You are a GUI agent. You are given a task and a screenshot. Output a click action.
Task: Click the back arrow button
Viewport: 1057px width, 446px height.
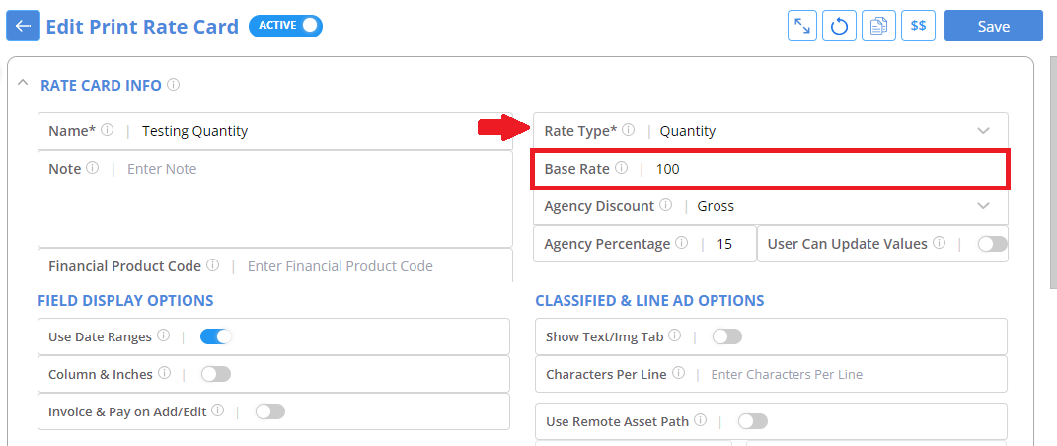tap(23, 26)
